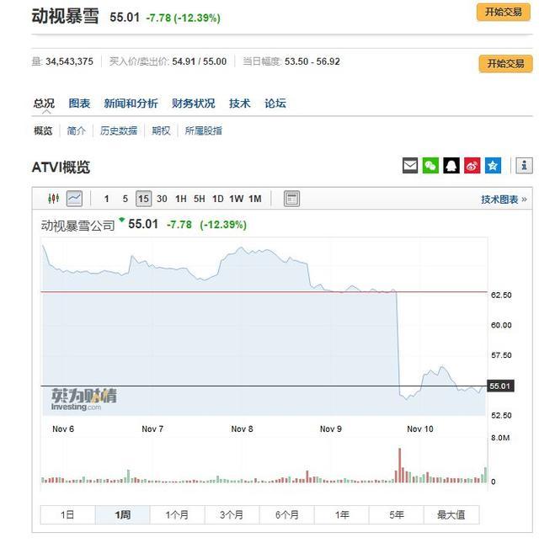Open the 论坛 tab
This screenshot has width=539, height=543.
[x=275, y=104]
